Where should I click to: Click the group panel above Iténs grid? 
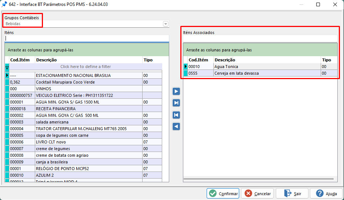coord(87,50)
